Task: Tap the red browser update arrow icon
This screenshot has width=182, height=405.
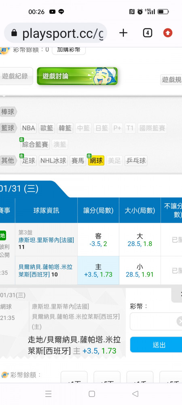Action: (168, 33)
